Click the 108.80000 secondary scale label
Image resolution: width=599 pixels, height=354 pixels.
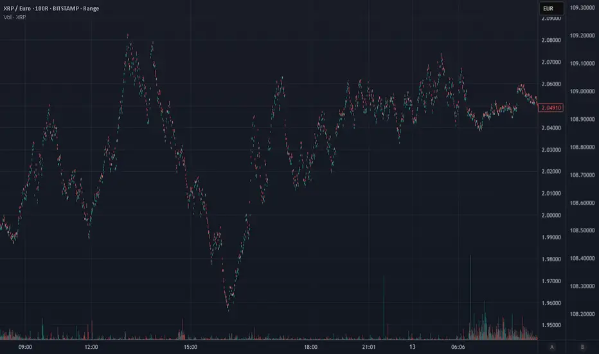[x=582, y=147]
